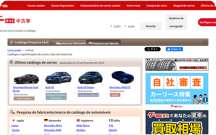The width and height of the screenshot is (216, 135).
Task: Click the Audi S3 Sedan link
Action: click(x=85, y=87)
